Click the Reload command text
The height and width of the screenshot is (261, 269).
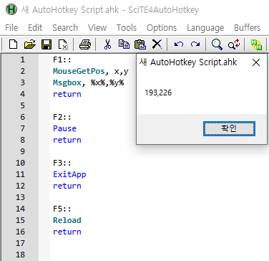tap(67, 220)
